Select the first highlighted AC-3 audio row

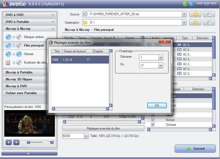(192, 45)
